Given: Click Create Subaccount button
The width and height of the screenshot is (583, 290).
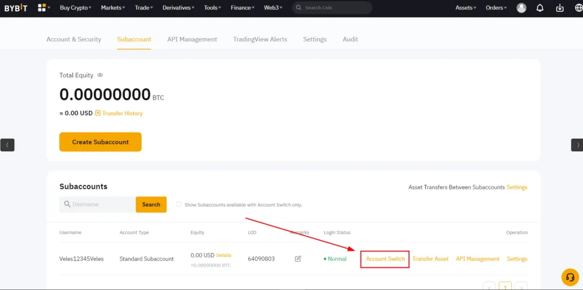Looking at the screenshot, I should [100, 142].
